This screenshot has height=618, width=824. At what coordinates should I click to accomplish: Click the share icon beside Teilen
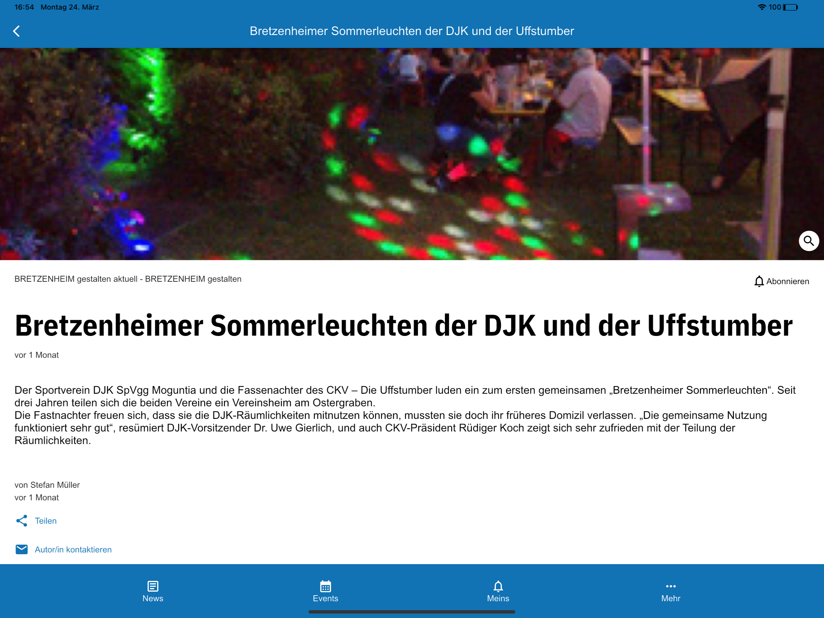pos(22,521)
